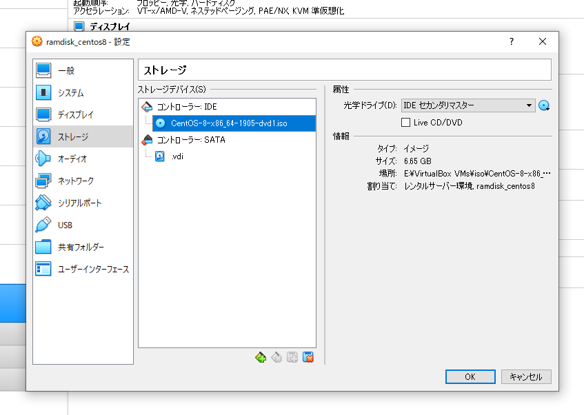Viewport: 584px width, 415px height.
Task: Click the size value 6.65 GB
Action: pyautogui.click(x=418, y=161)
